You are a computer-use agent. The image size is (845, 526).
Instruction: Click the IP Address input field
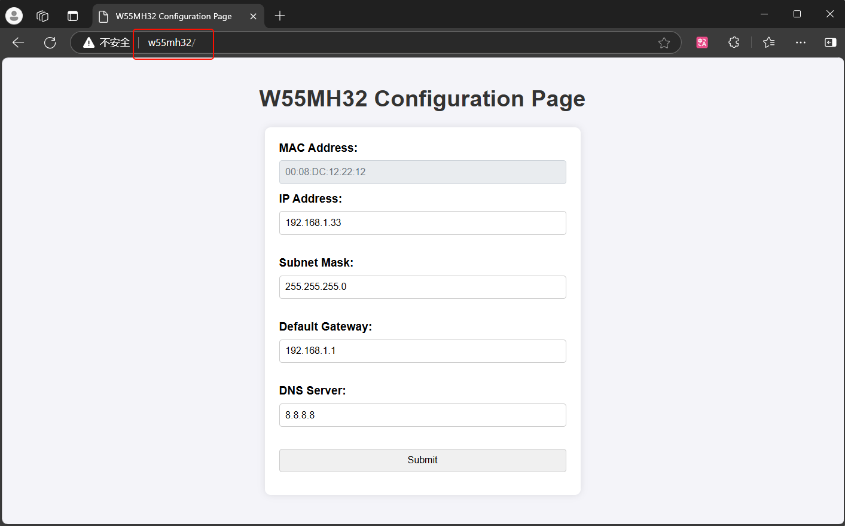tap(422, 223)
